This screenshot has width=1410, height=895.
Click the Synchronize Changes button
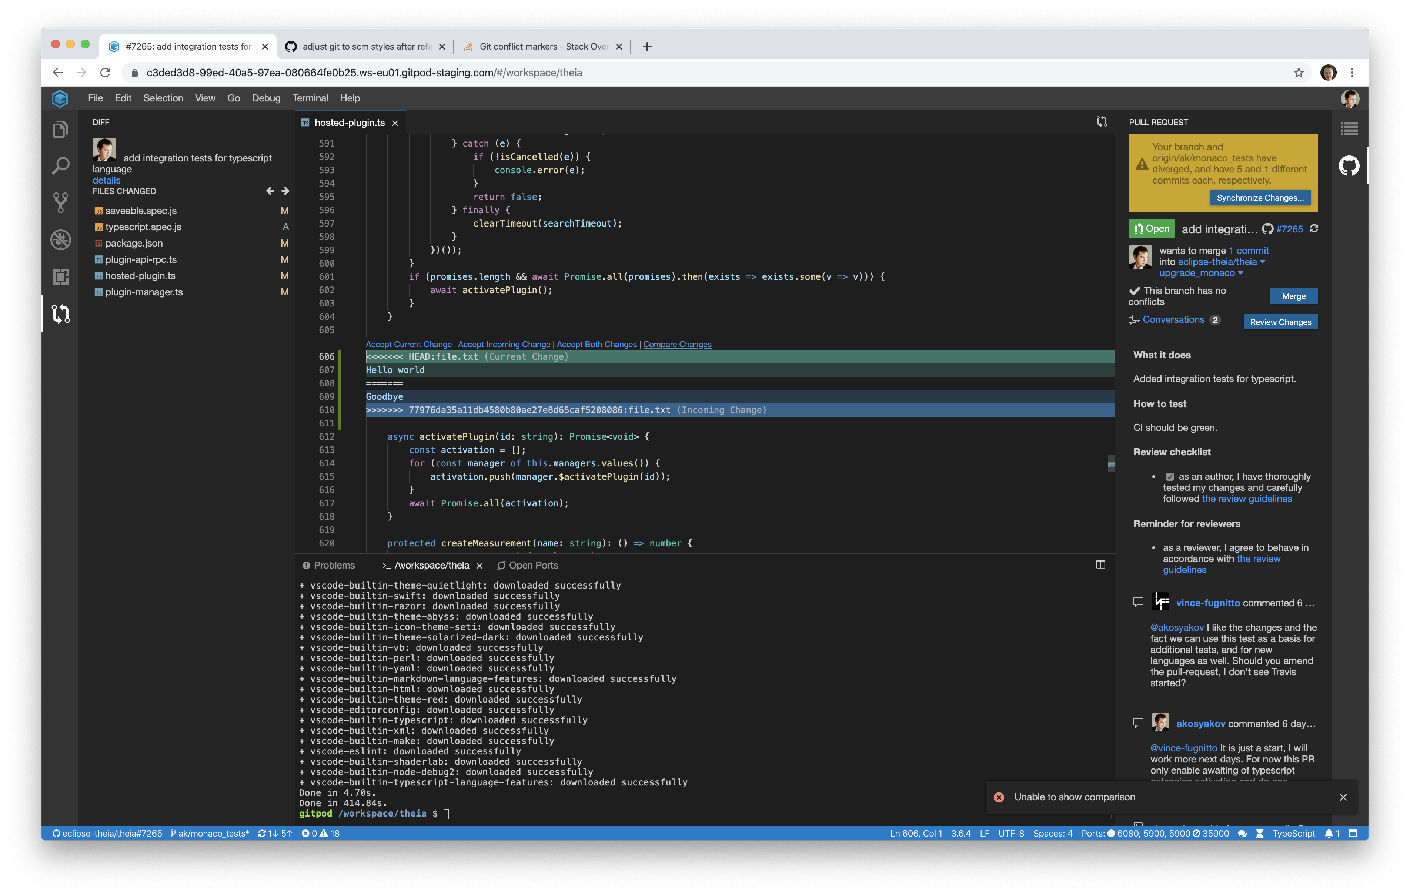pyautogui.click(x=1260, y=198)
